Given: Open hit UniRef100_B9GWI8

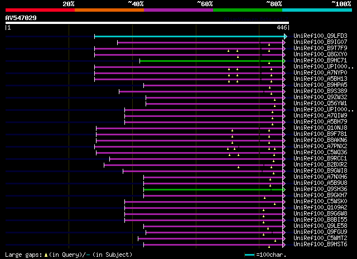Looking at the screenshot, I should point(320,171).
